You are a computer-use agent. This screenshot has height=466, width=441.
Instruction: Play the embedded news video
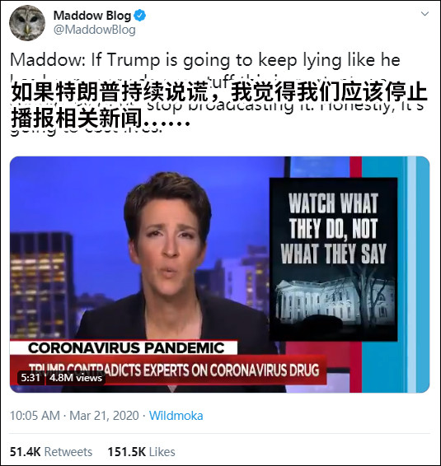point(219,274)
